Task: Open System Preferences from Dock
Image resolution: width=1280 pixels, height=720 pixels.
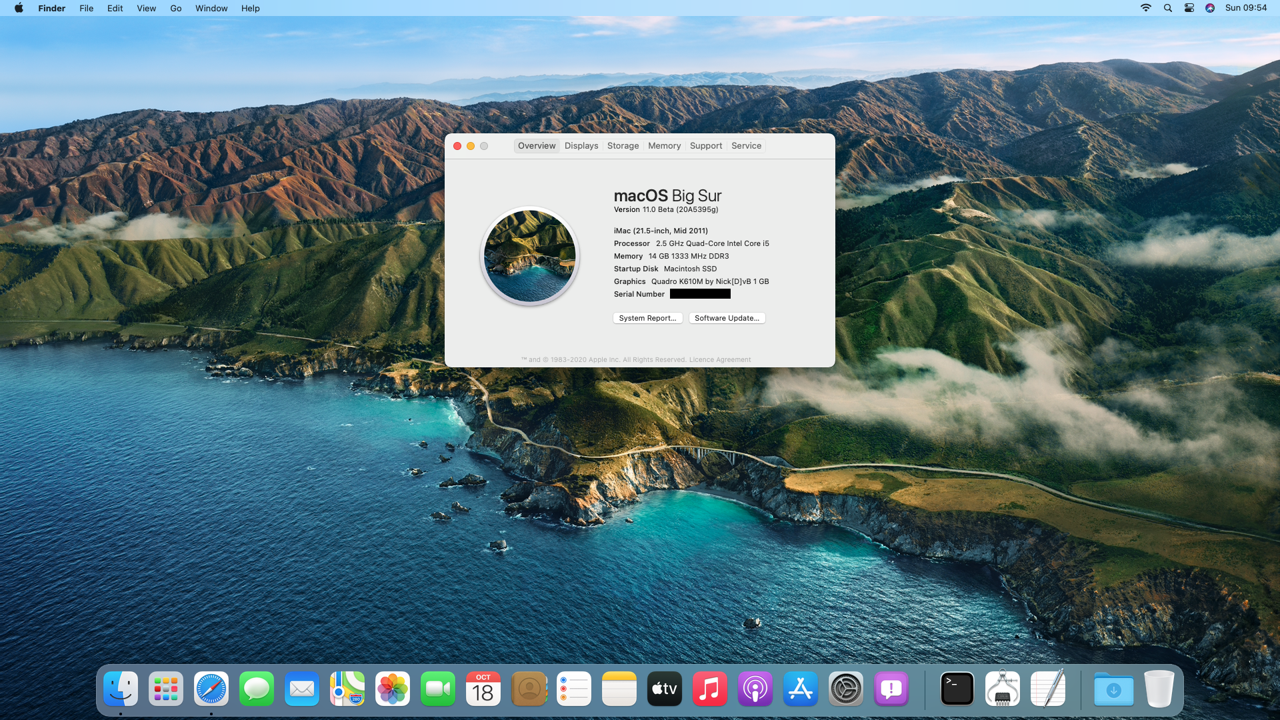Action: [x=846, y=689]
